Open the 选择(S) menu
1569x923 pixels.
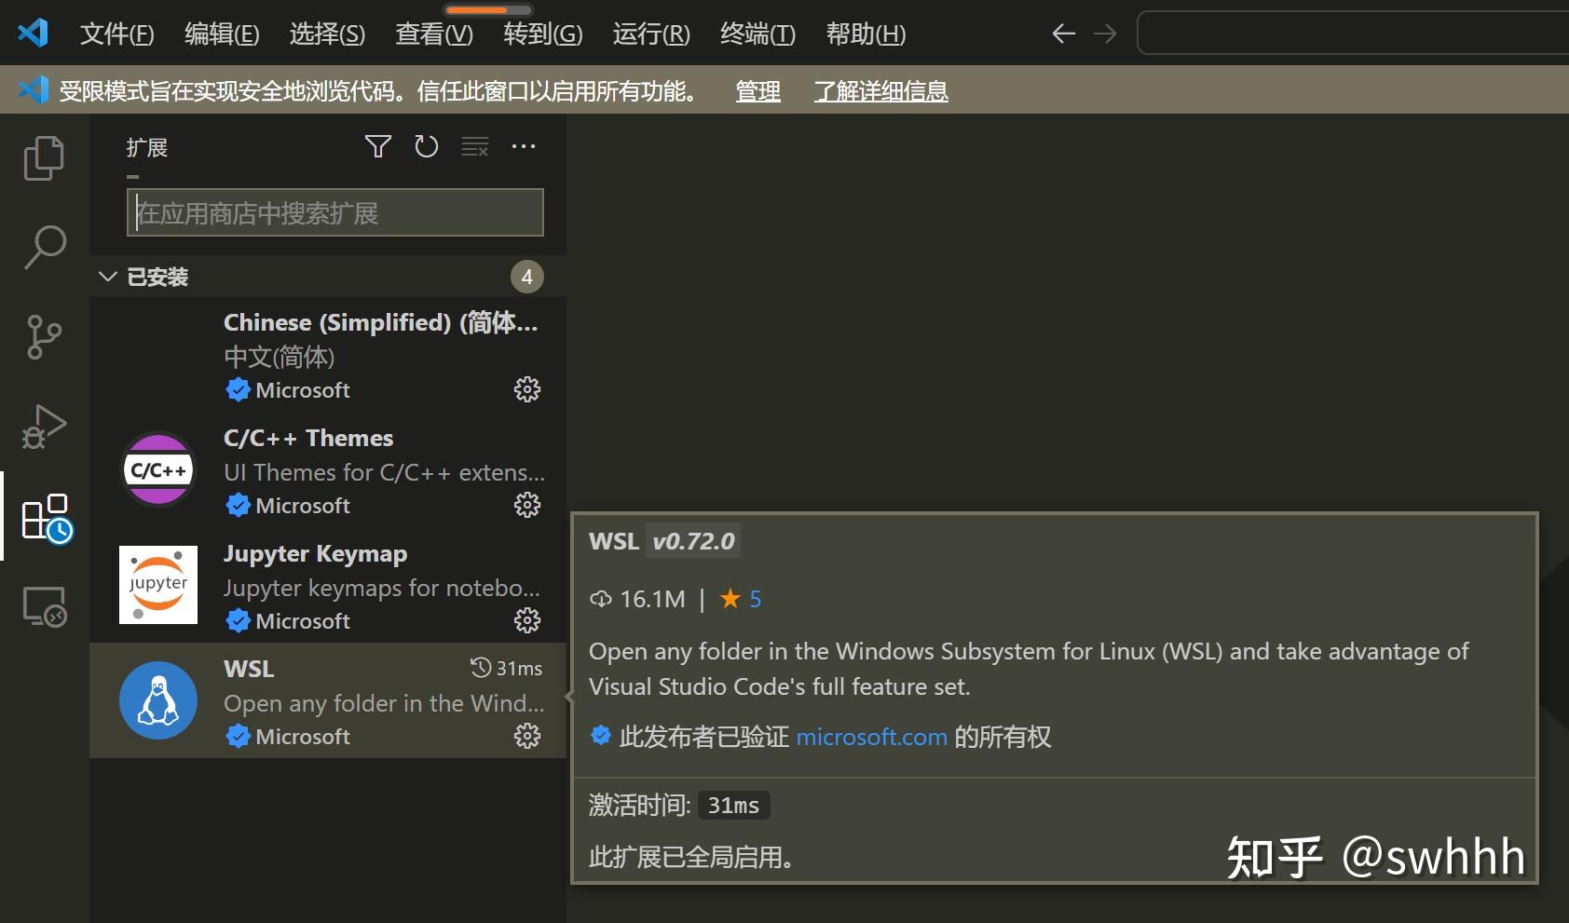[x=327, y=34]
